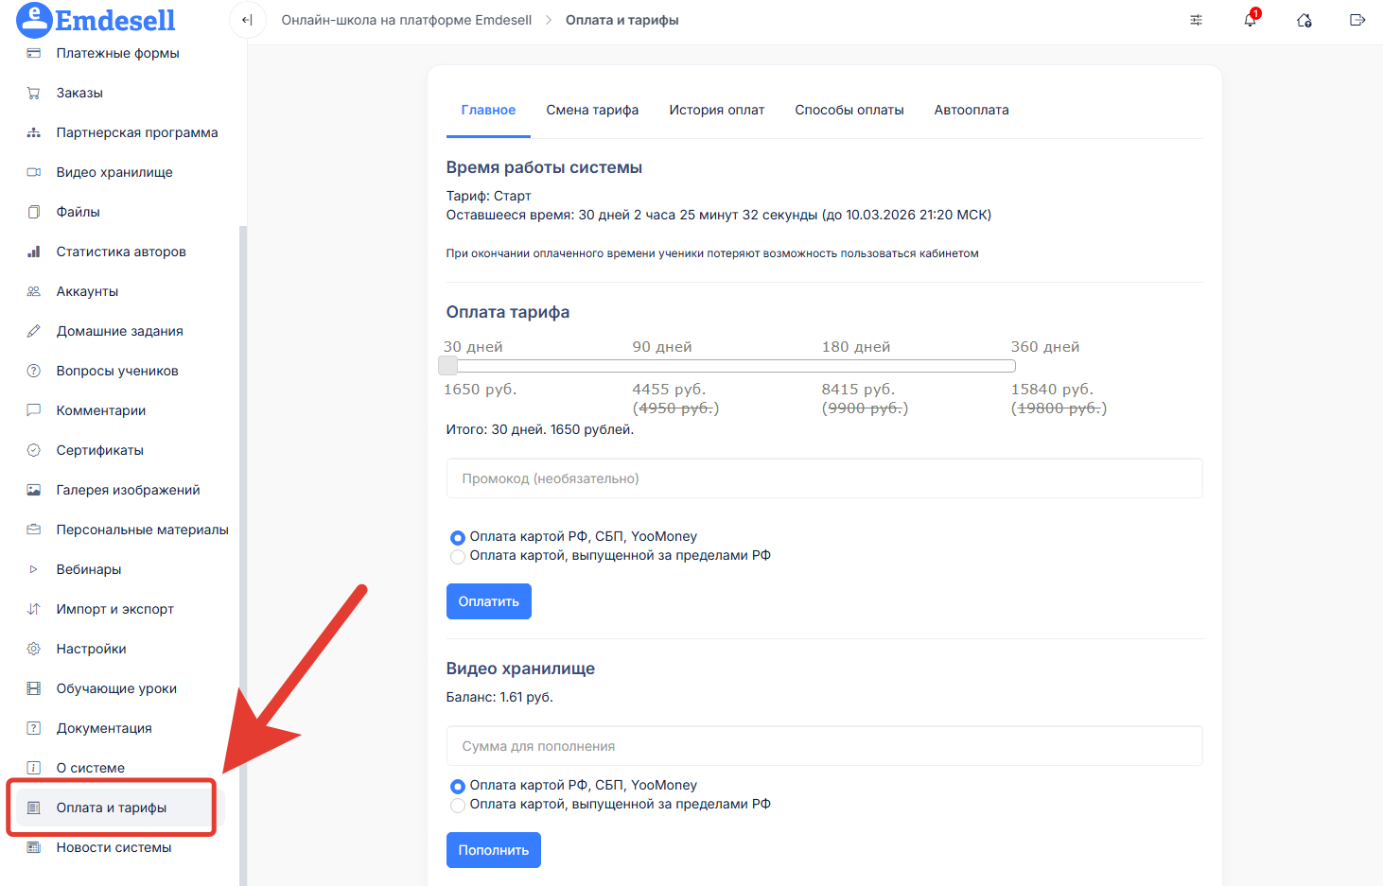Click the logout icon in top bar

1357,20
